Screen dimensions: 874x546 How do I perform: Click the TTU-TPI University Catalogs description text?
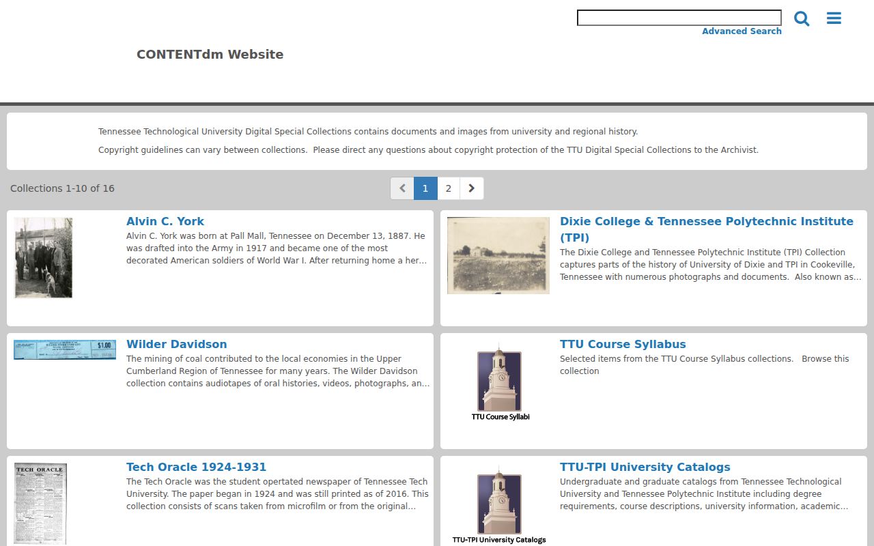click(x=704, y=494)
